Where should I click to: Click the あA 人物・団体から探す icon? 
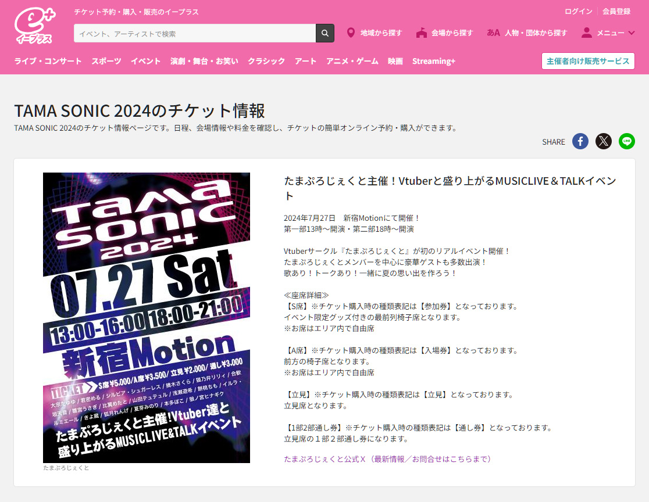[x=493, y=33]
